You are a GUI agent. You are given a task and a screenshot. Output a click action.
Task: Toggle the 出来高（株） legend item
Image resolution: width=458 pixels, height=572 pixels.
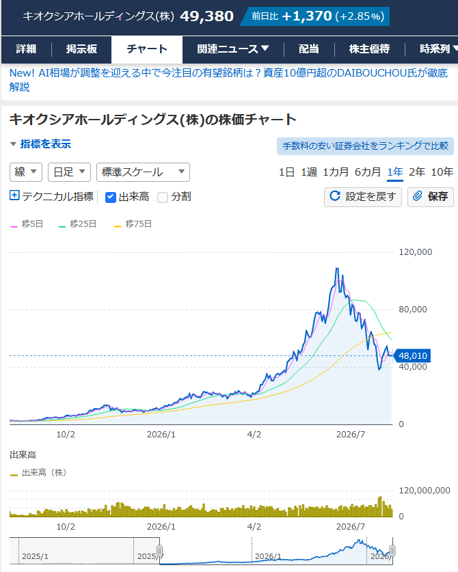pyautogui.click(x=39, y=473)
